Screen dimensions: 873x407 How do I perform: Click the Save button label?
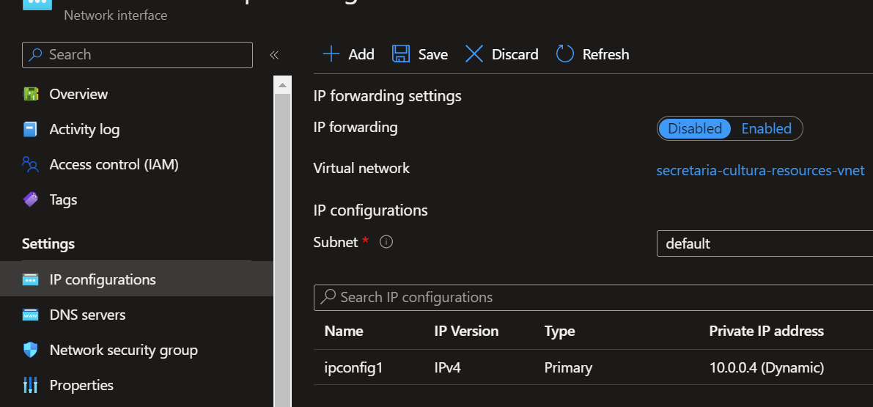coord(433,54)
